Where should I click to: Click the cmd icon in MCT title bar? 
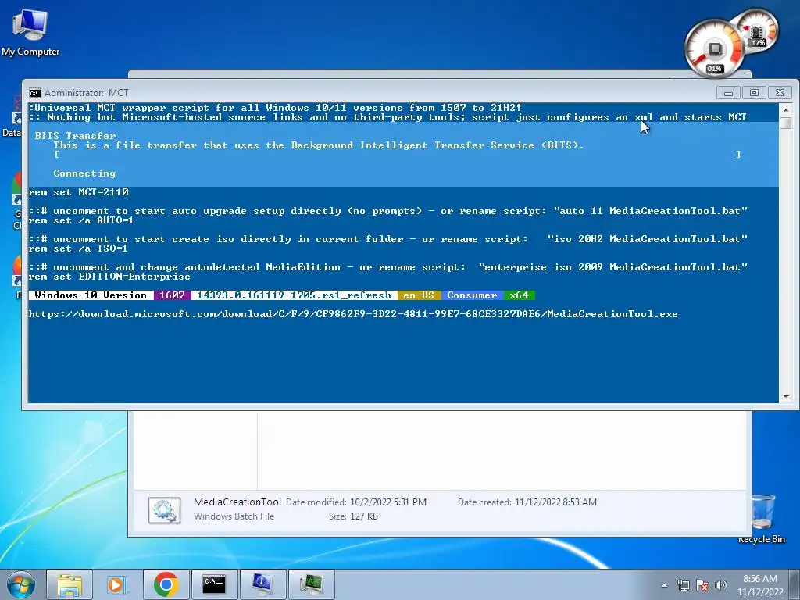pyautogui.click(x=34, y=93)
